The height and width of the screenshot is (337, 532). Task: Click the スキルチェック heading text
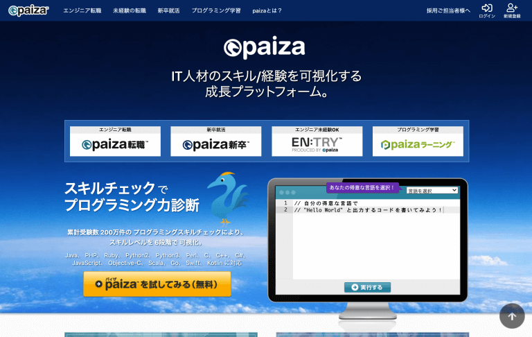(x=109, y=189)
